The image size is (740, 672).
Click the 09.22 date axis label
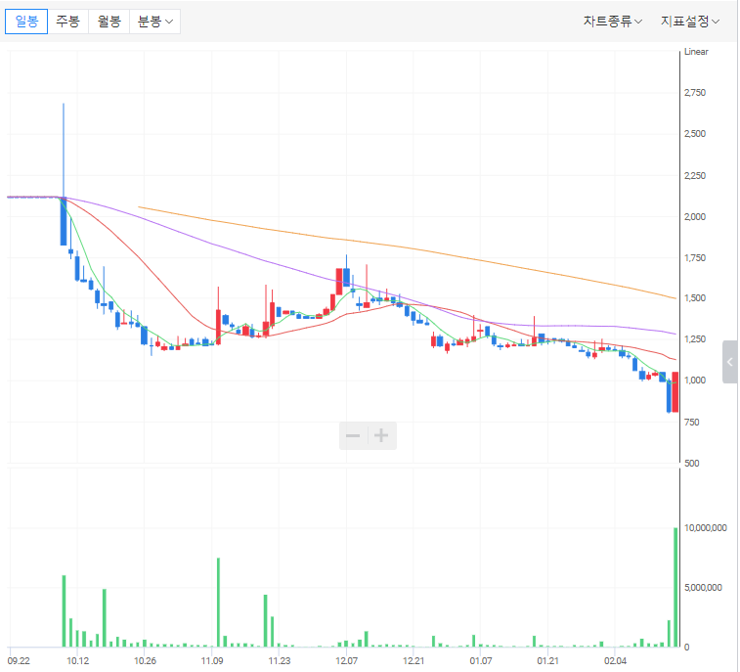pyautogui.click(x=19, y=660)
